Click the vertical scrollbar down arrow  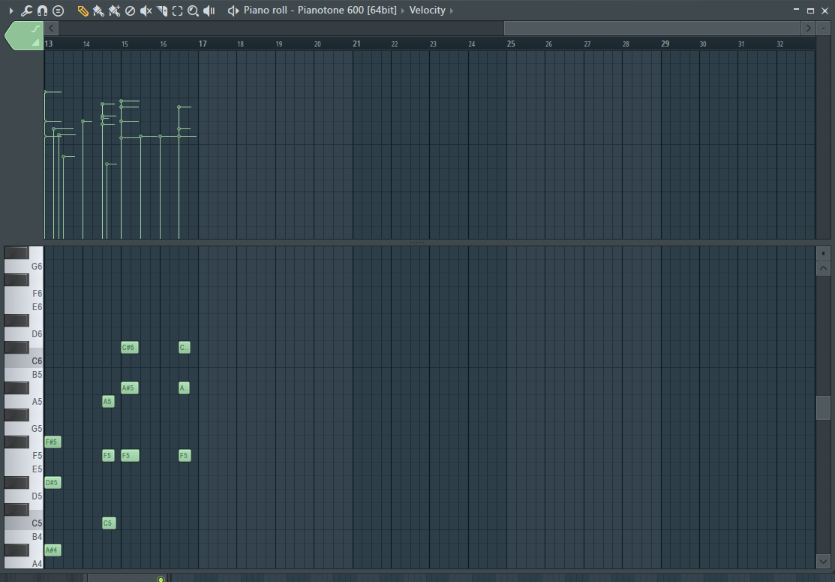point(823,561)
